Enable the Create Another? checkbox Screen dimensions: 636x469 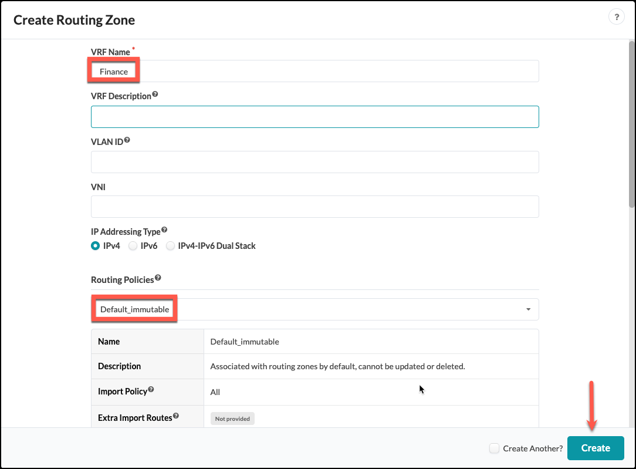click(x=494, y=448)
